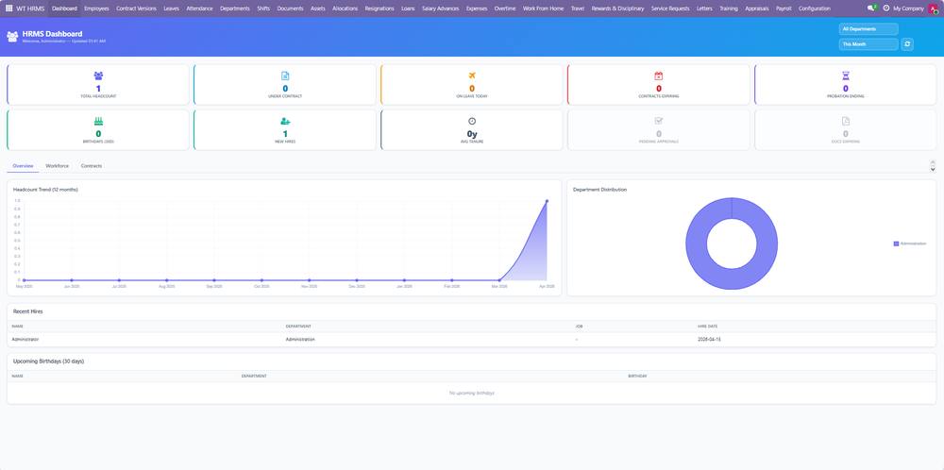Click the refresh dashboard icon
Screen dimensions: 944x470
907,44
